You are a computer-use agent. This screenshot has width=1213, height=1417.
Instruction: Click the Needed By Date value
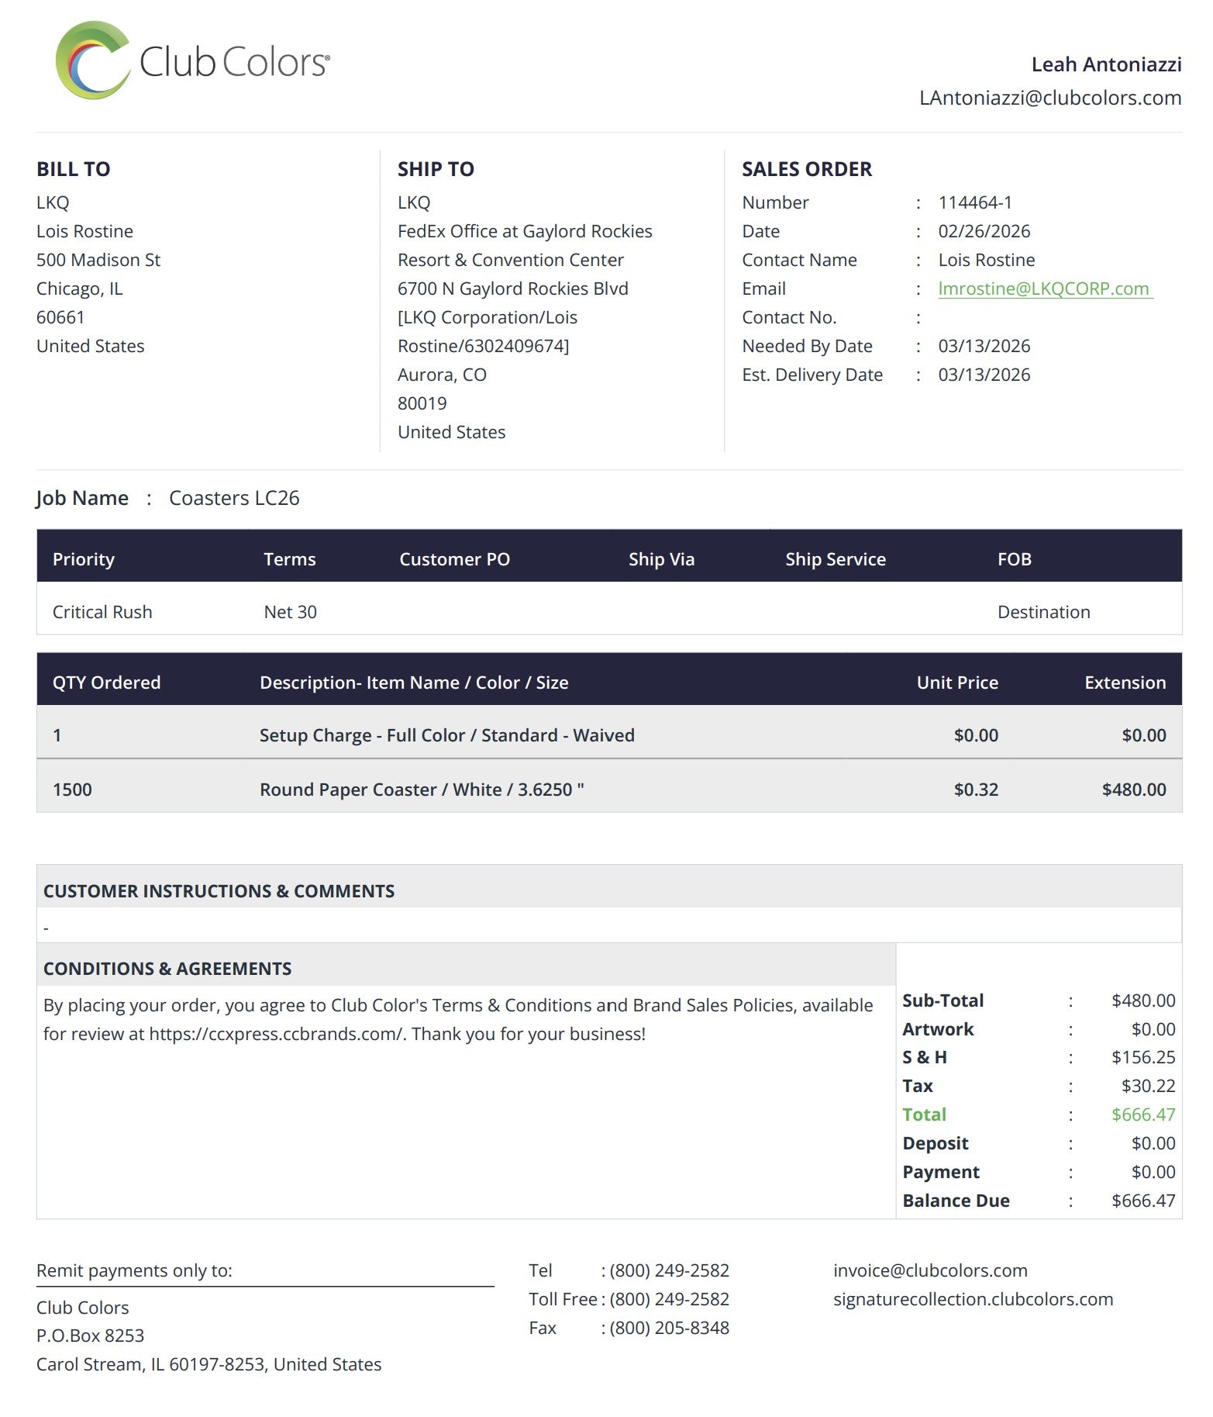[x=984, y=346]
